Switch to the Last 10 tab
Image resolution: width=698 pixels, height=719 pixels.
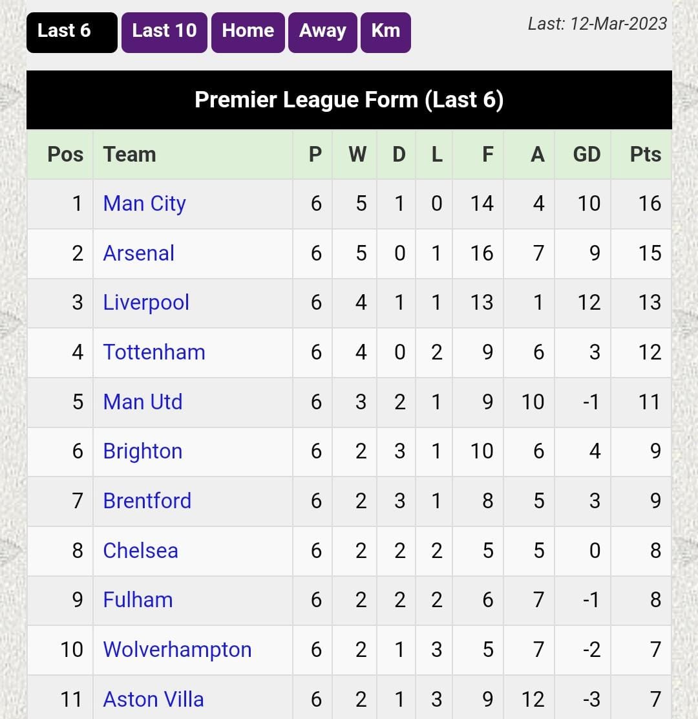point(165,32)
